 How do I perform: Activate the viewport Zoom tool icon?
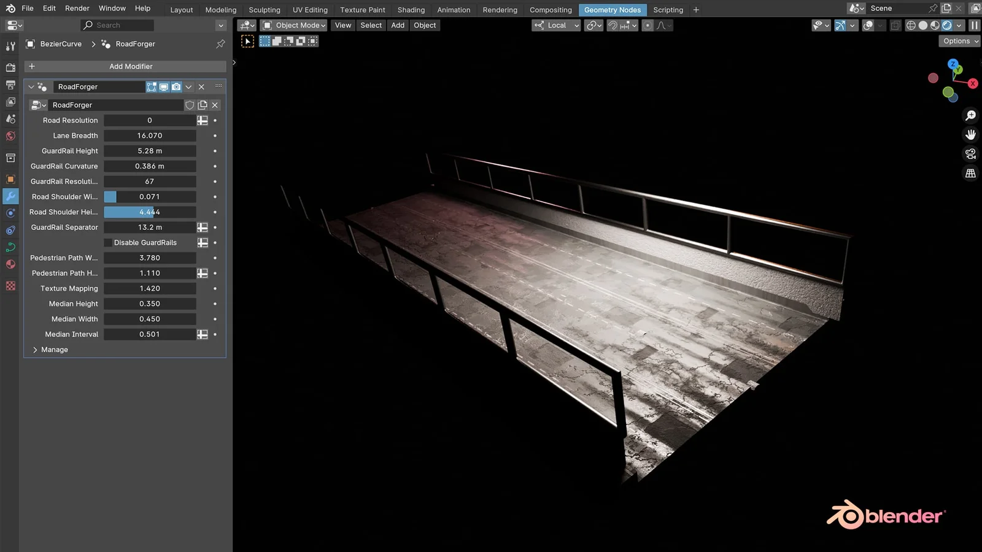click(x=970, y=115)
